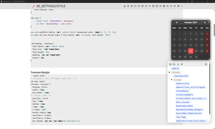Open the DayProgressBar page link
This screenshot has height=129, width=215.
(x=185, y=106)
